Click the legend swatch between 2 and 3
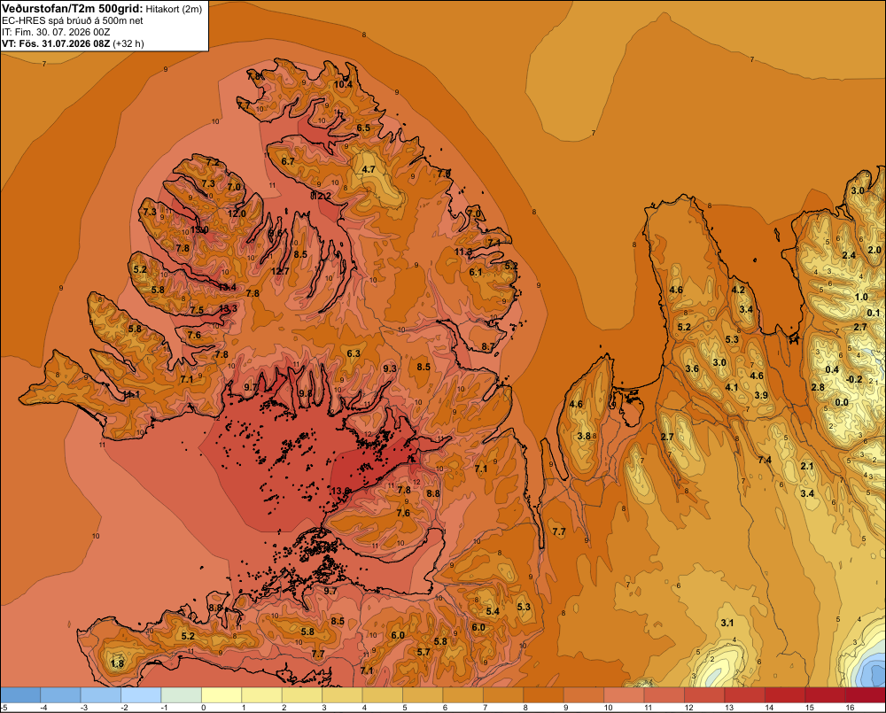The height and width of the screenshot is (713, 886). (x=302, y=695)
